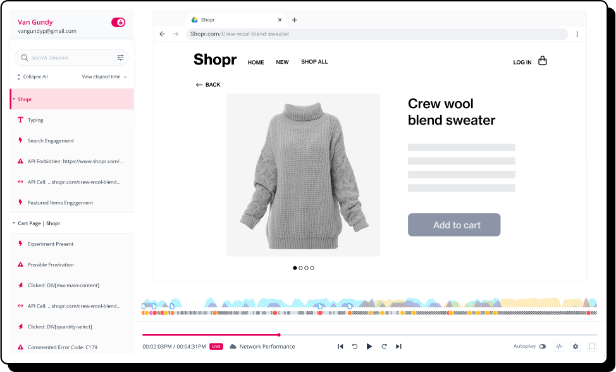Open the SHOP ALL menu item
Screen dimensions: 616x372
314,62
